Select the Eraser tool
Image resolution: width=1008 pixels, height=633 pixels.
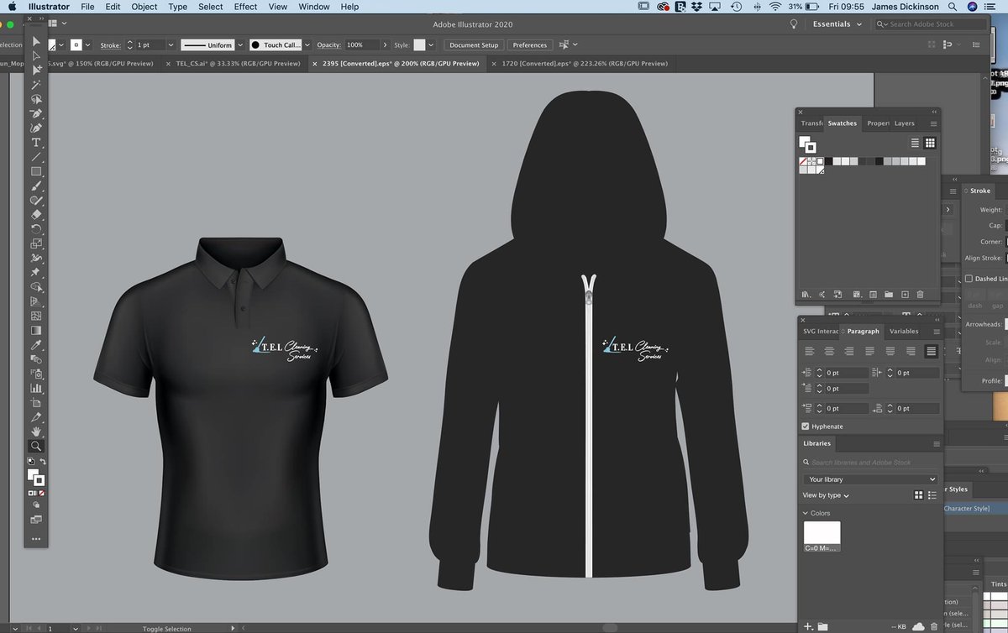[36, 215]
